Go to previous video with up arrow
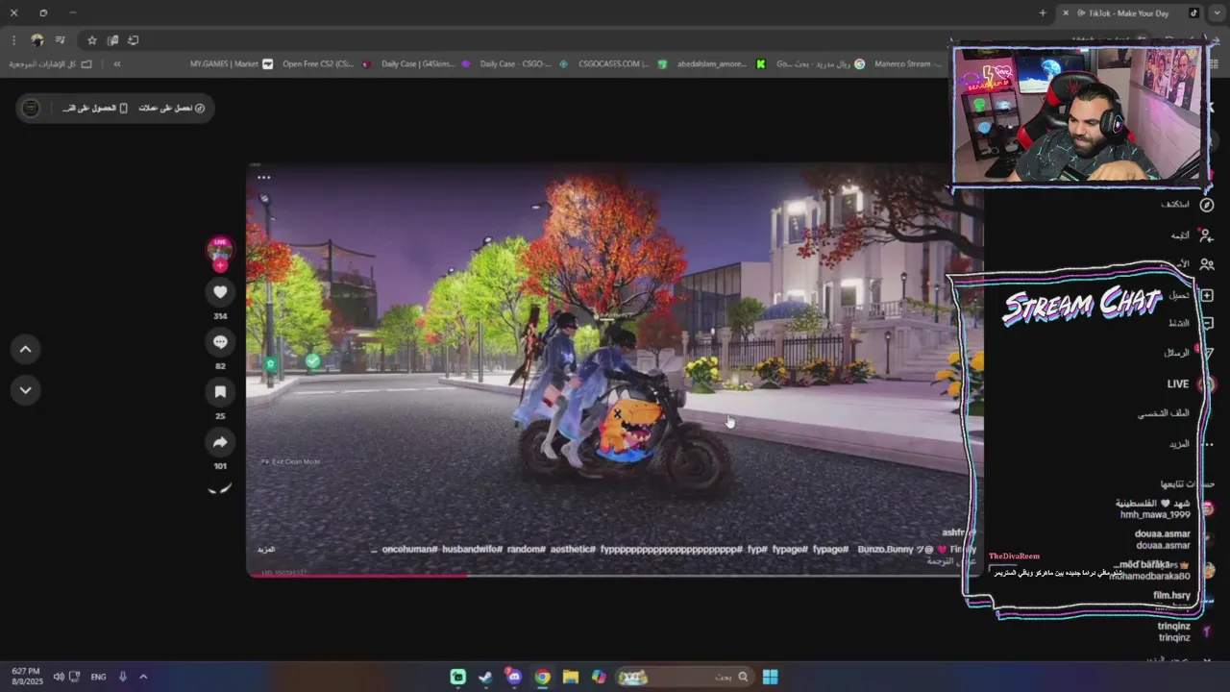This screenshot has height=692, width=1230. pyautogui.click(x=26, y=350)
